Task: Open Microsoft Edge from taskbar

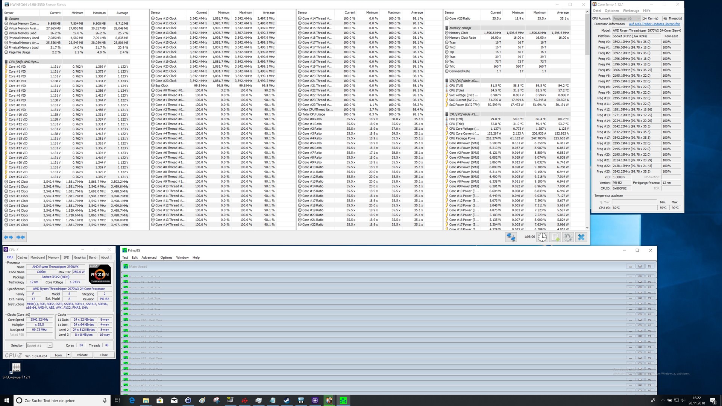Action: coord(132,400)
